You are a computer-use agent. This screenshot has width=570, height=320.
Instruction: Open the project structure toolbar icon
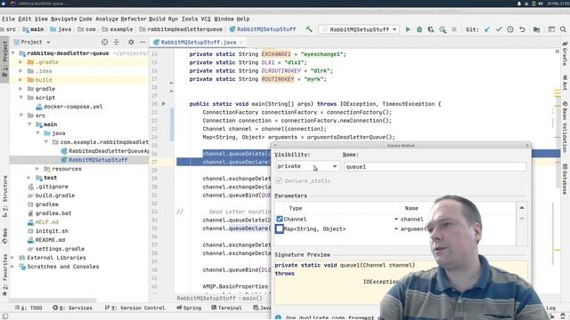click(536, 29)
